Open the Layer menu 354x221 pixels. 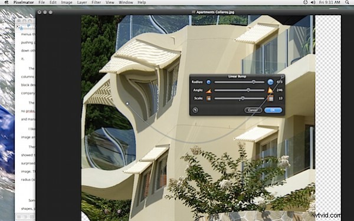tap(82, 2)
